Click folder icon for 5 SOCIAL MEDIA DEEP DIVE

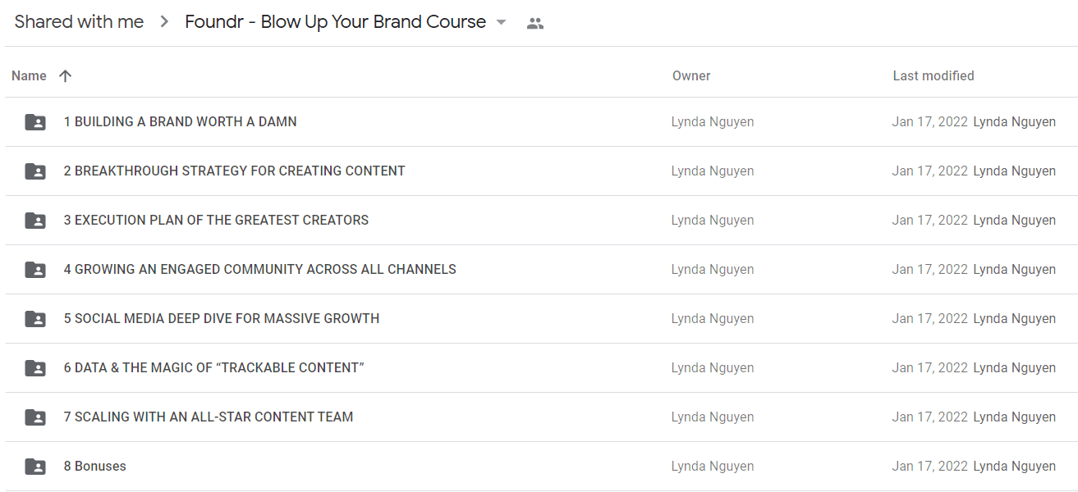pos(35,319)
